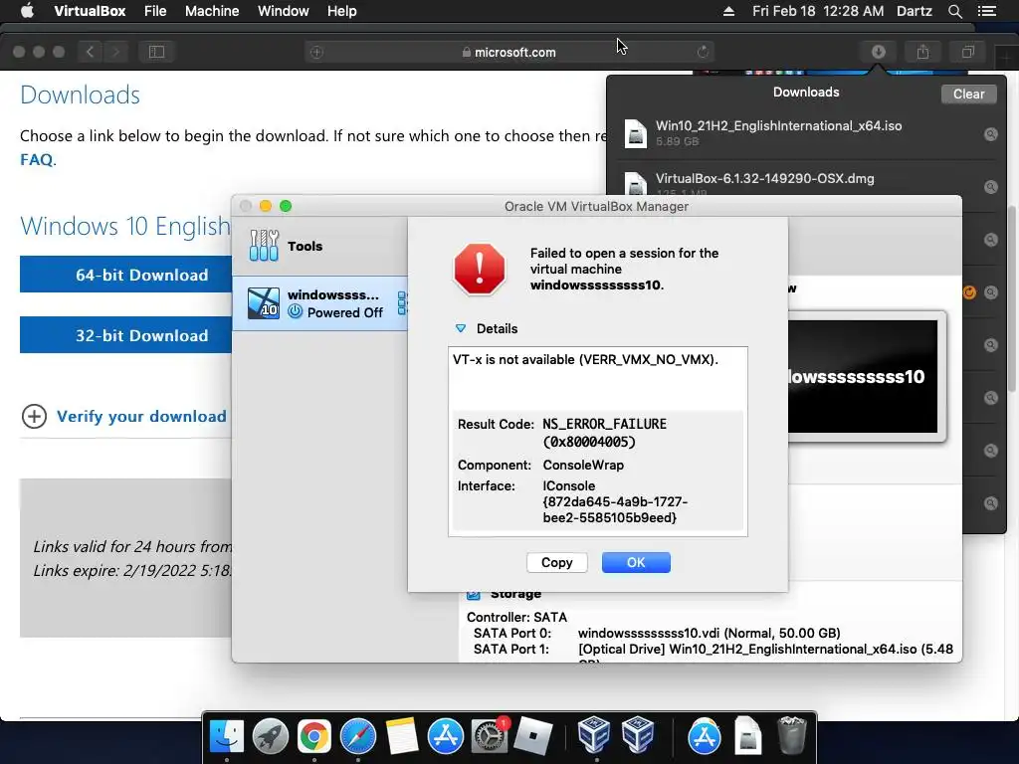Open the FAQ link on Downloads page
This screenshot has width=1019, height=764.
tap(37, 160)
